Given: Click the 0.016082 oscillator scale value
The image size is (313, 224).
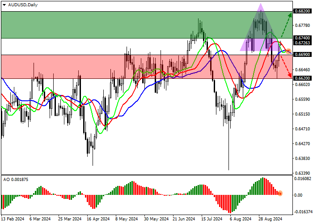Looking at the screenshot, I should pos(303,178).
